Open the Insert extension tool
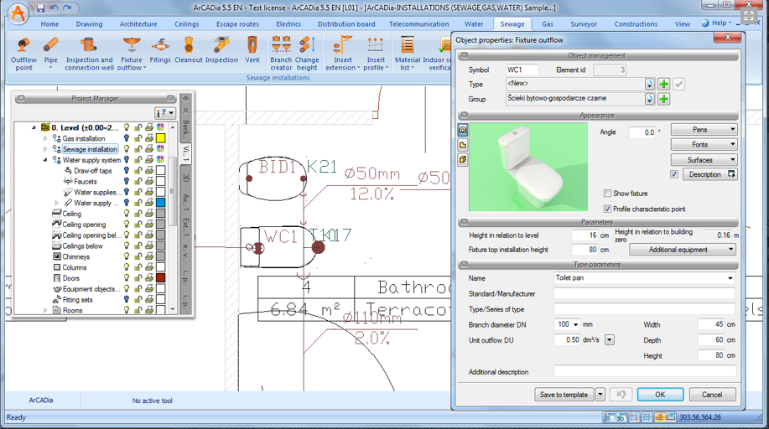769x429 pixels. pos(343,54)
